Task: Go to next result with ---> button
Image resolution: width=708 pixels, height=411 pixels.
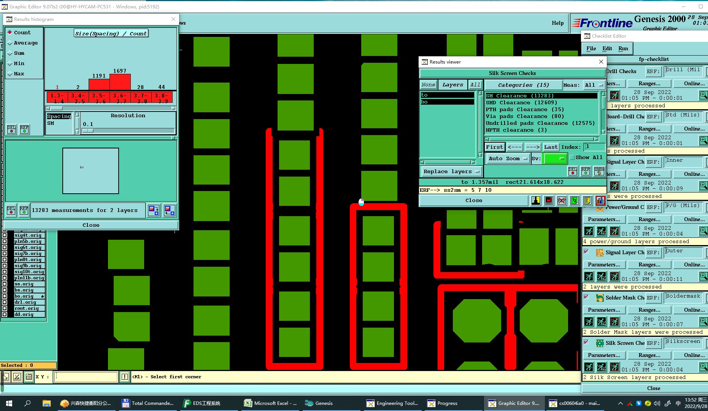Action: tap(533, 147)
